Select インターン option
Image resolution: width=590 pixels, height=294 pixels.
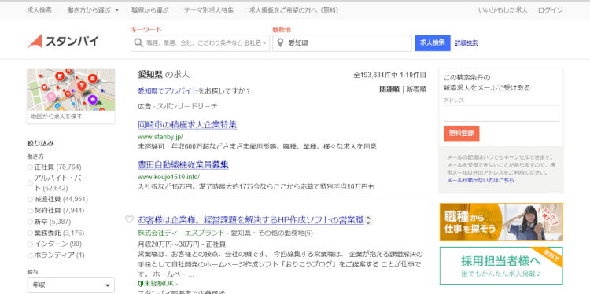[30, 244]
